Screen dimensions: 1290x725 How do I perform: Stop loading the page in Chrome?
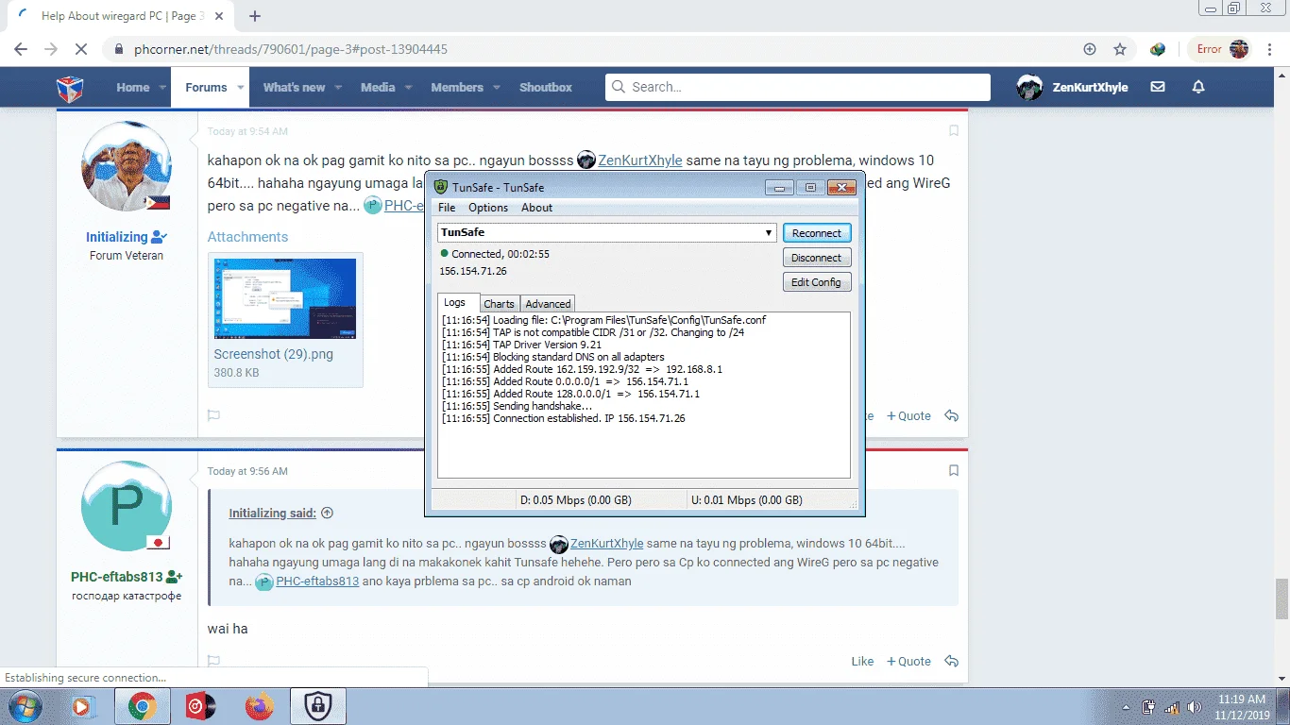81,49
